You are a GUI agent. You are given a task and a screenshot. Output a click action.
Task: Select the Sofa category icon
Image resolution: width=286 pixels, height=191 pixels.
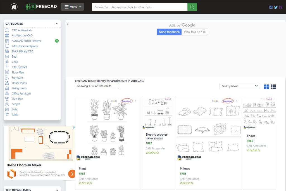pos(7,109)
